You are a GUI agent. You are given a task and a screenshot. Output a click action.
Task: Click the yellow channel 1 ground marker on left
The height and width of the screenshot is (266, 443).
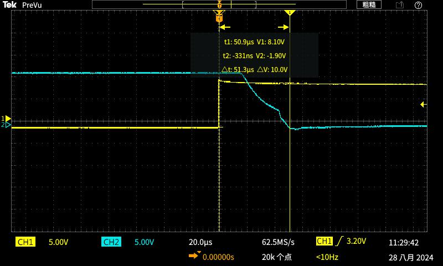click(x=7, y=119)
